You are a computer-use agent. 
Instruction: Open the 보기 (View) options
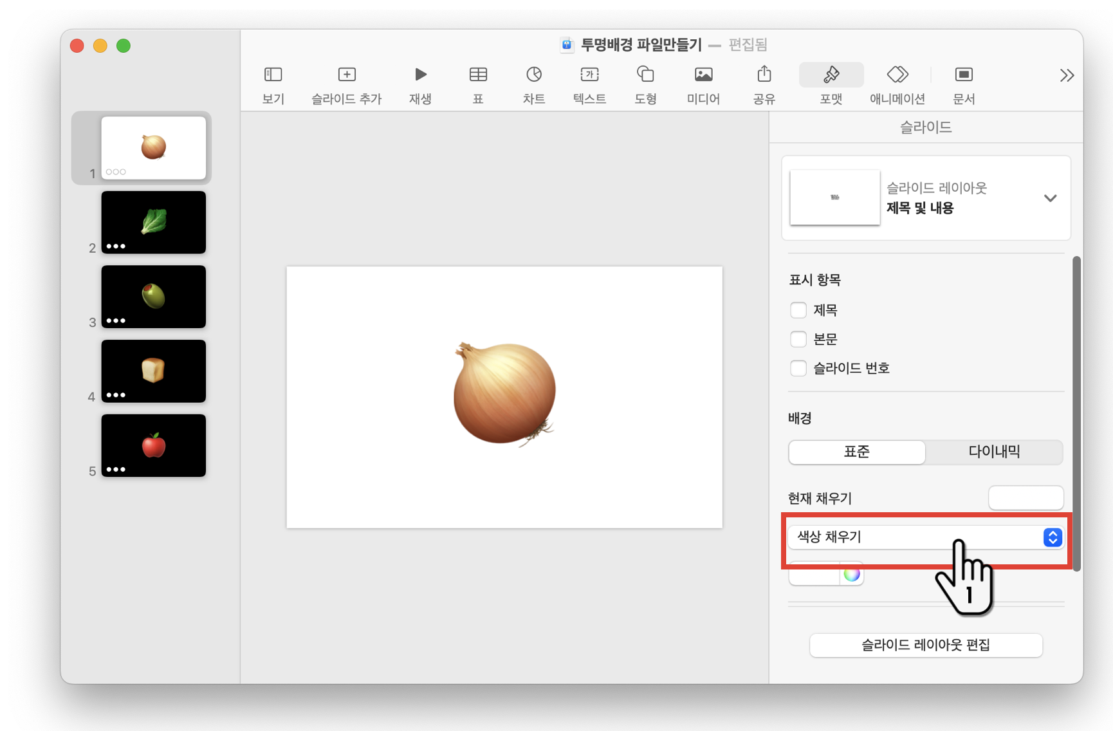click(273, 84)
